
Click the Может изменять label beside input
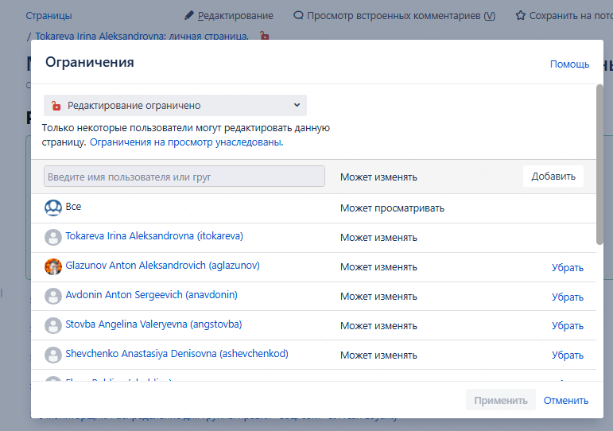(x=378, y=177)
